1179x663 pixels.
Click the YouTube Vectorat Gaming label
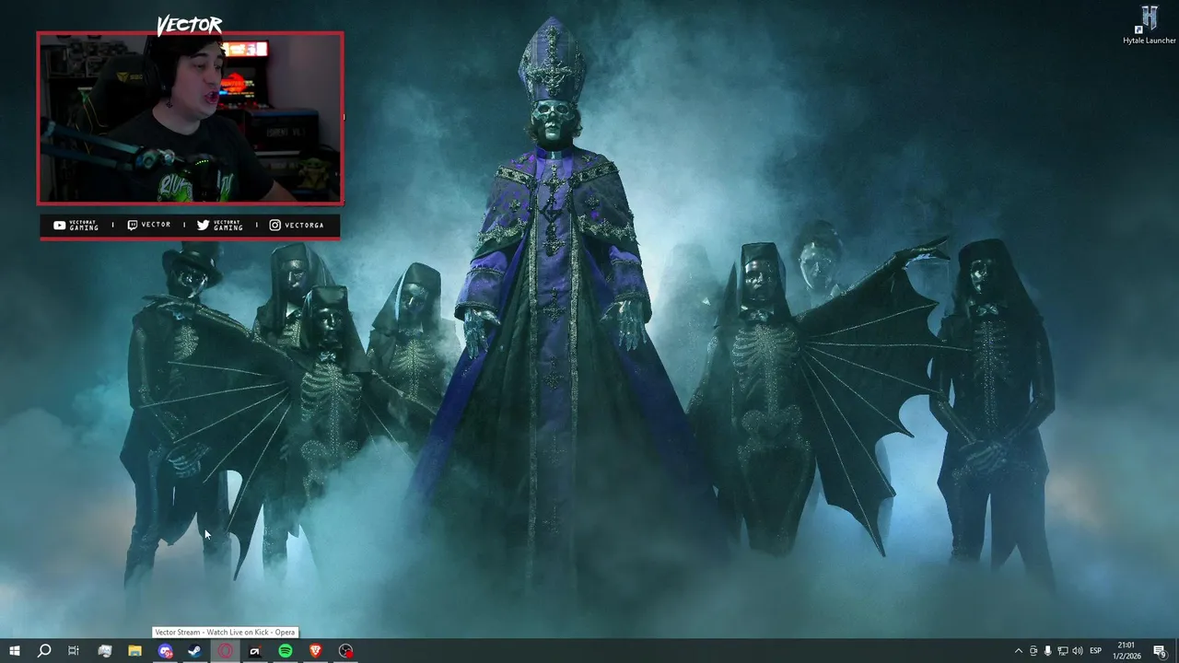[x=76, y=225]
